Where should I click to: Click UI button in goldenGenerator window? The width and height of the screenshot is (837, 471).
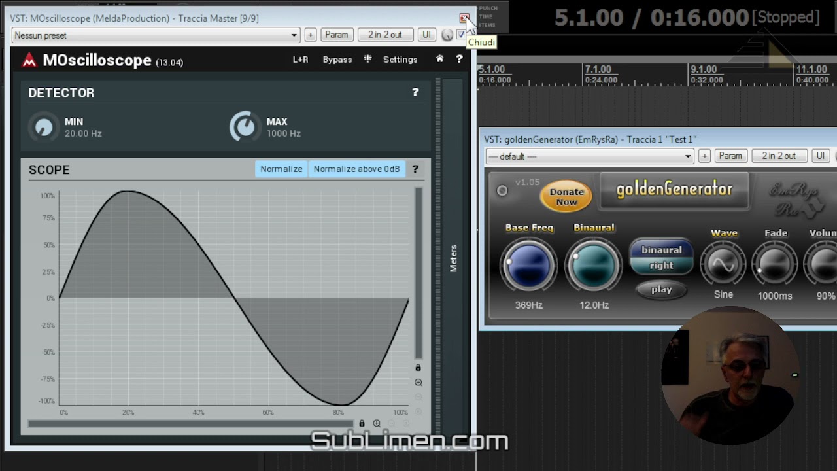[x=820, y=156]
